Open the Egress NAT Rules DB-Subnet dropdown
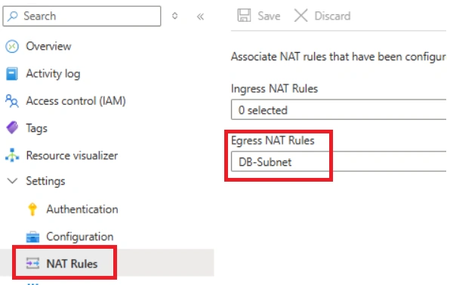The height and width of the screenshot is (285, 450). [339, 161]
